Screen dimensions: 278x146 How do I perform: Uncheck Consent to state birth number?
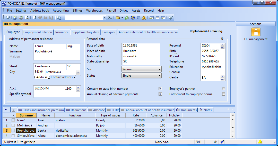[160, 88]
